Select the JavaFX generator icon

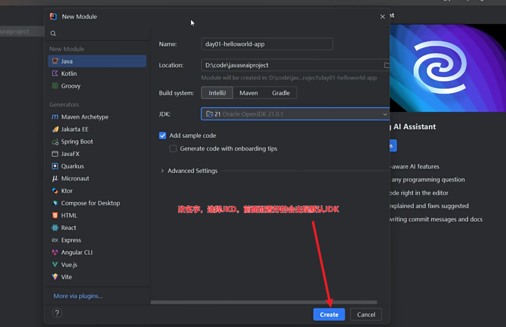point(55,154)
